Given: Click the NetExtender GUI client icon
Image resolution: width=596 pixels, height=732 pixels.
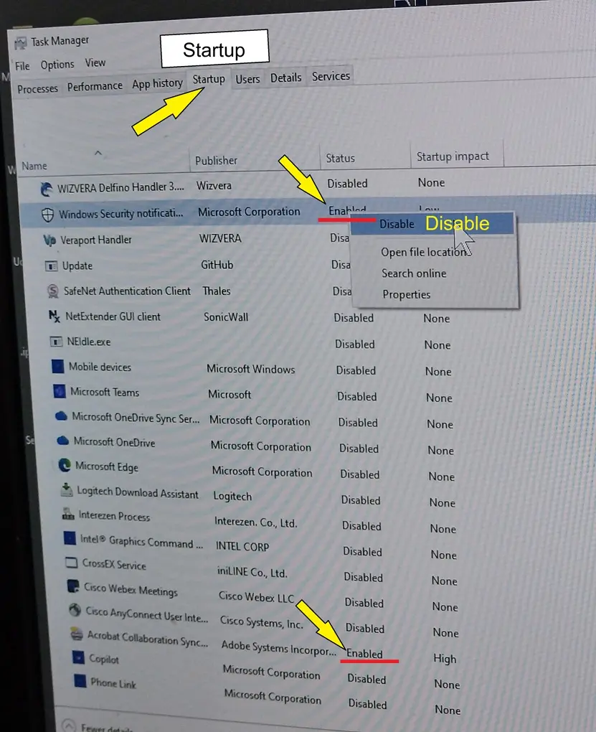Looking at the screenshot, I should coord(54,316).
